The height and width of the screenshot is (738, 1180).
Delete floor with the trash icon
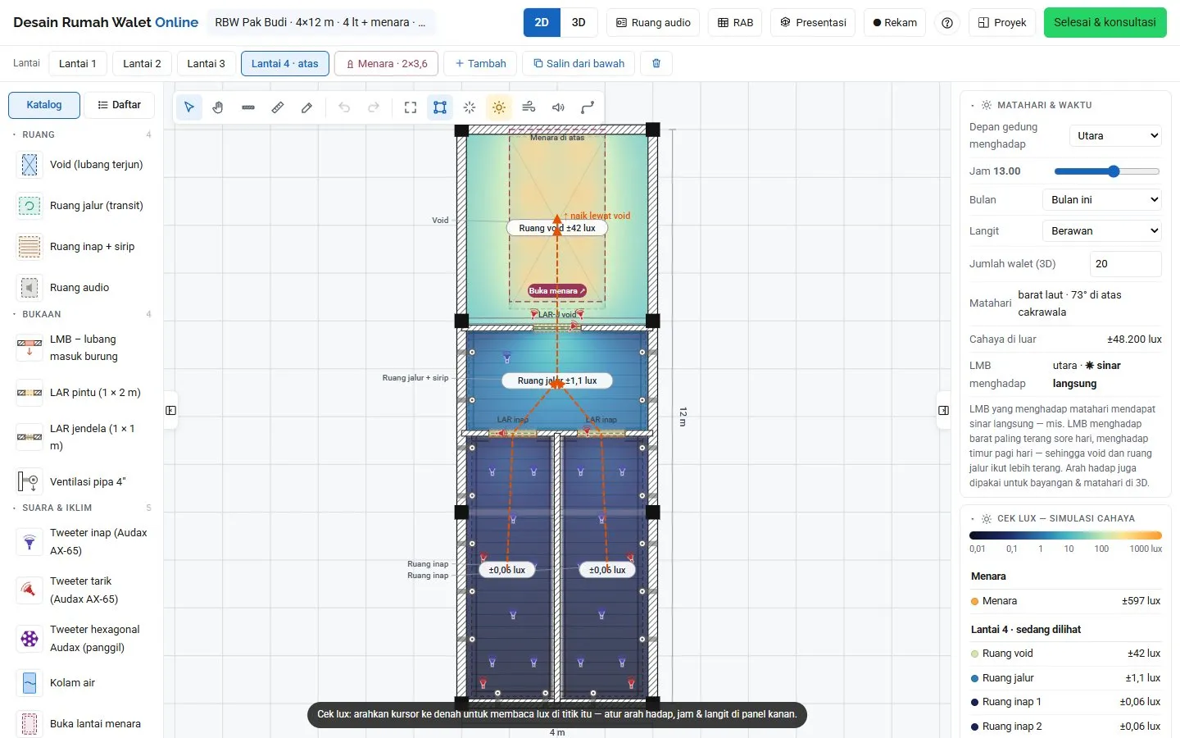(656, 63)
